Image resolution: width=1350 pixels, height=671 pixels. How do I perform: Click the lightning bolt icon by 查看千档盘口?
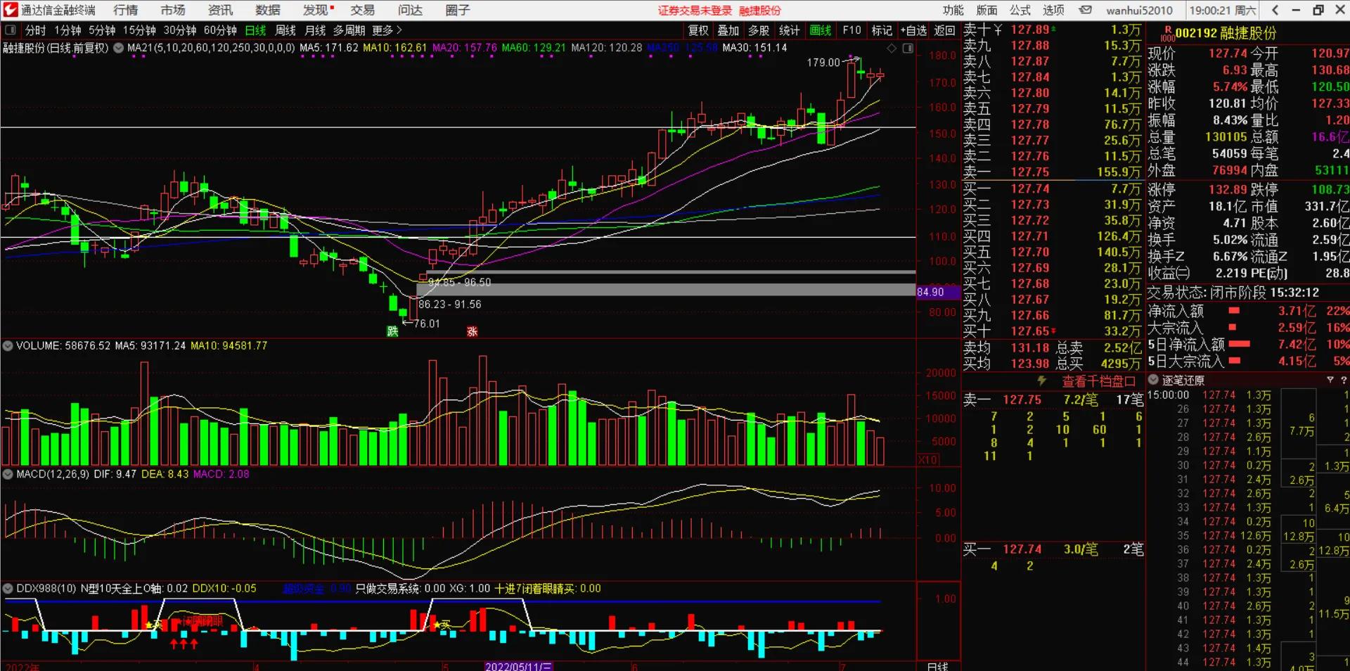click(1042, 381)
